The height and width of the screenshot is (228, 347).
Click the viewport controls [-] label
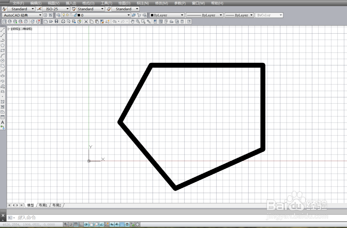(x=9, y=29)
